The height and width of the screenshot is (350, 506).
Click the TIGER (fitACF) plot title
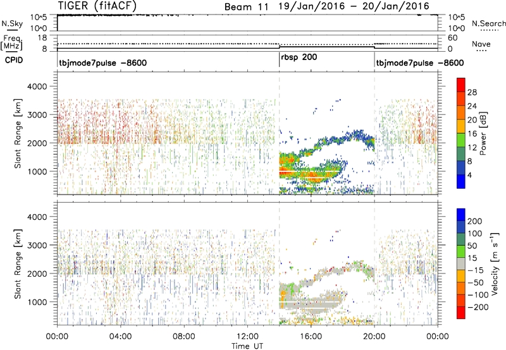[x=97, y=6]
